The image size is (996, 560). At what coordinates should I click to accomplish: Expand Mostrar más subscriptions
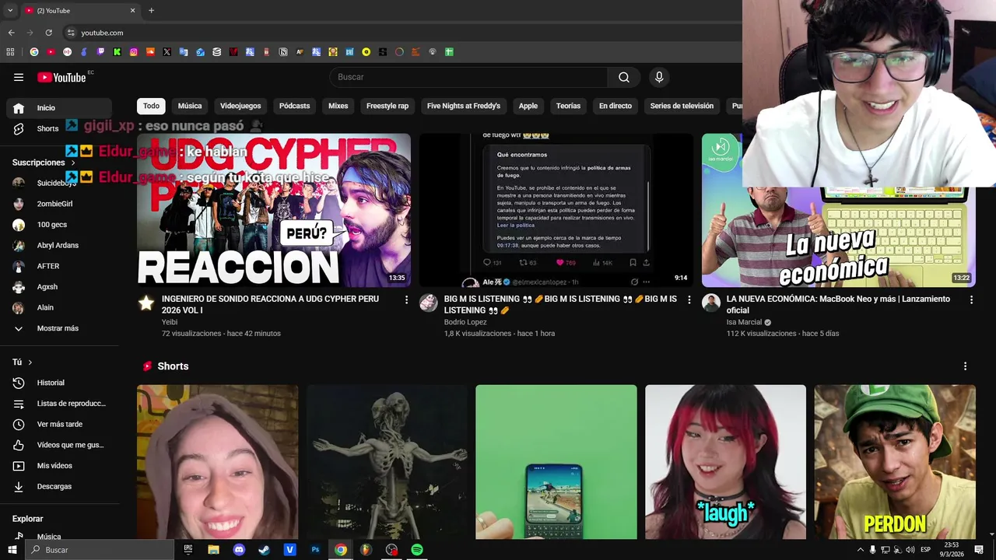(59, 328)
